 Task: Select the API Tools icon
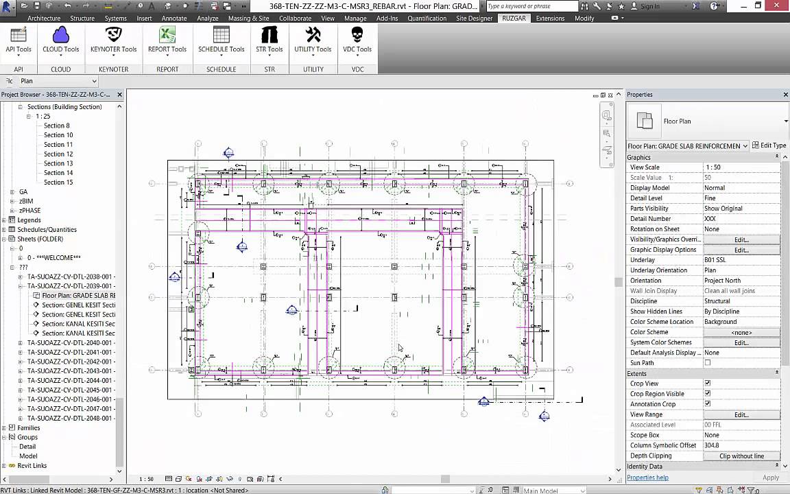(18, 43)
